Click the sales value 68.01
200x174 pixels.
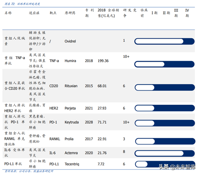click(102, 86)
